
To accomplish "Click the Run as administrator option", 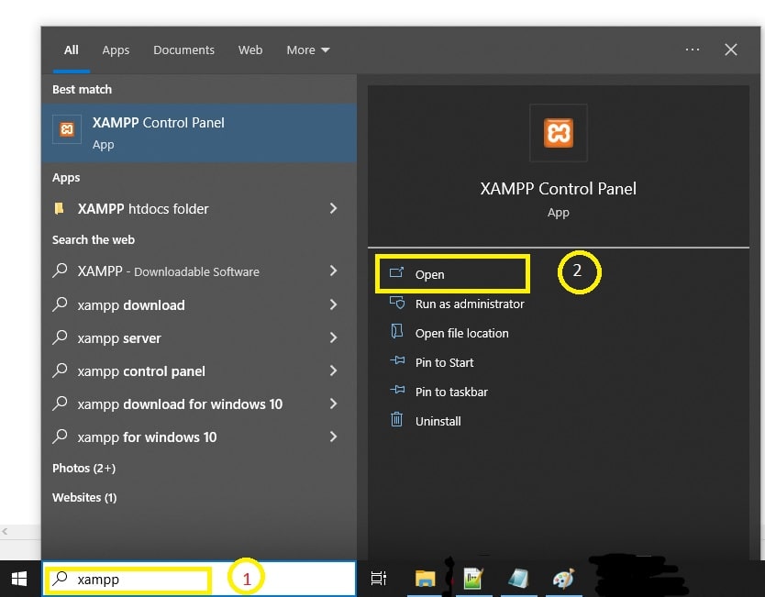I will (x=469, y=304).
